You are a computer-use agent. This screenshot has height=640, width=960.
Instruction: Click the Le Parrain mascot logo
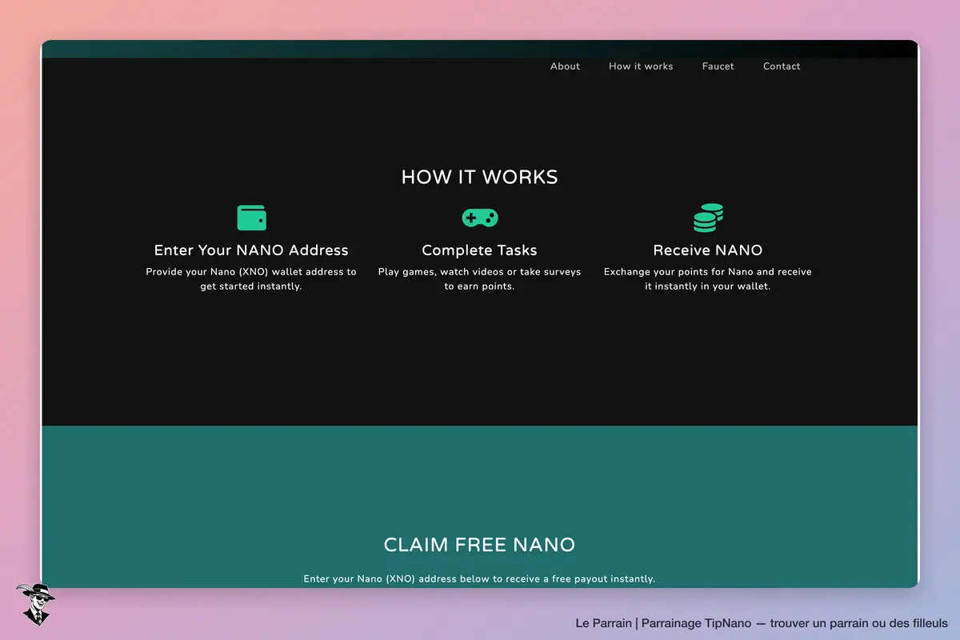(x=34, y=604)
